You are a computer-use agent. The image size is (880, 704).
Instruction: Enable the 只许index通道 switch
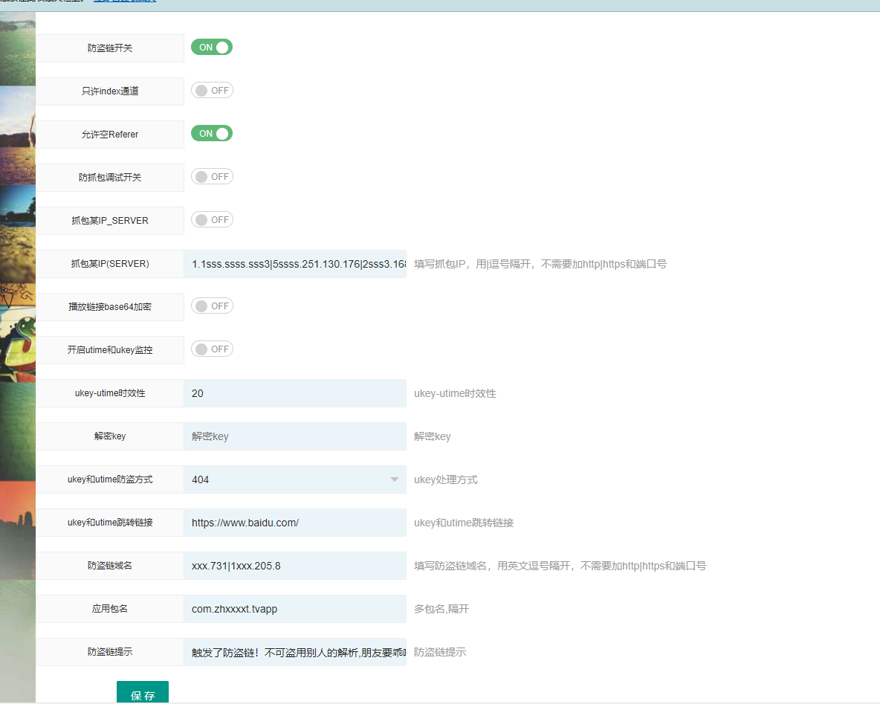[x=212, y=91]
